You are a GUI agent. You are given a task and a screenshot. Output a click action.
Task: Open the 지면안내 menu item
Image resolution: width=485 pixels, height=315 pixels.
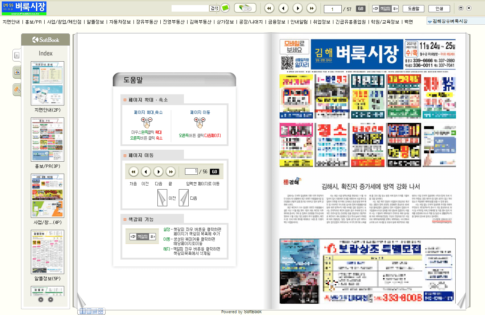point(11,22)
